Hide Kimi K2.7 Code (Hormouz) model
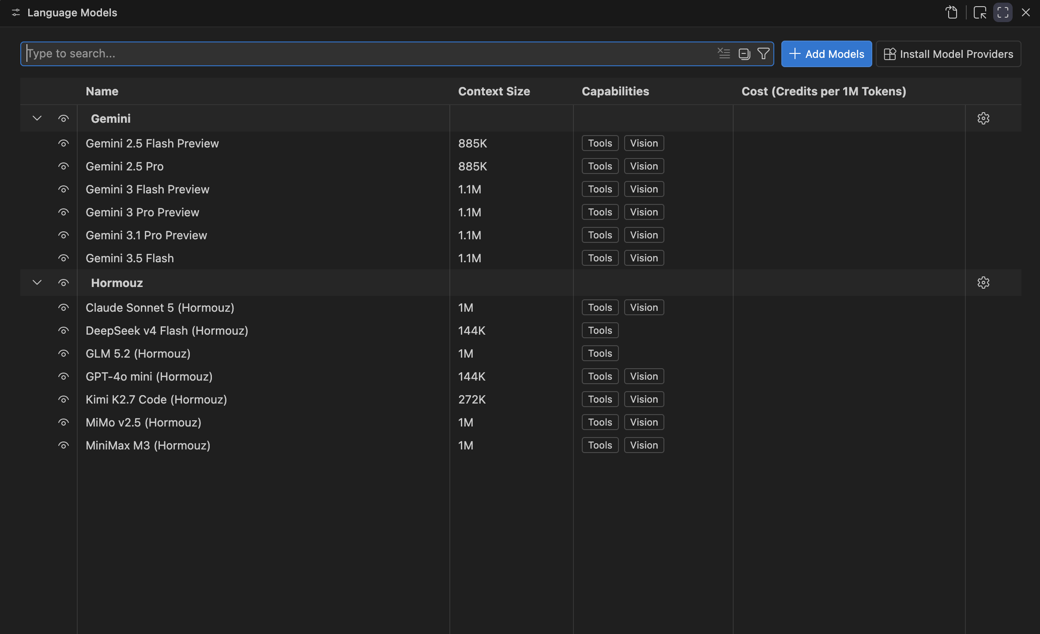Image resolution: width=1040 pixels, height=634 pixels. point(64,399)
